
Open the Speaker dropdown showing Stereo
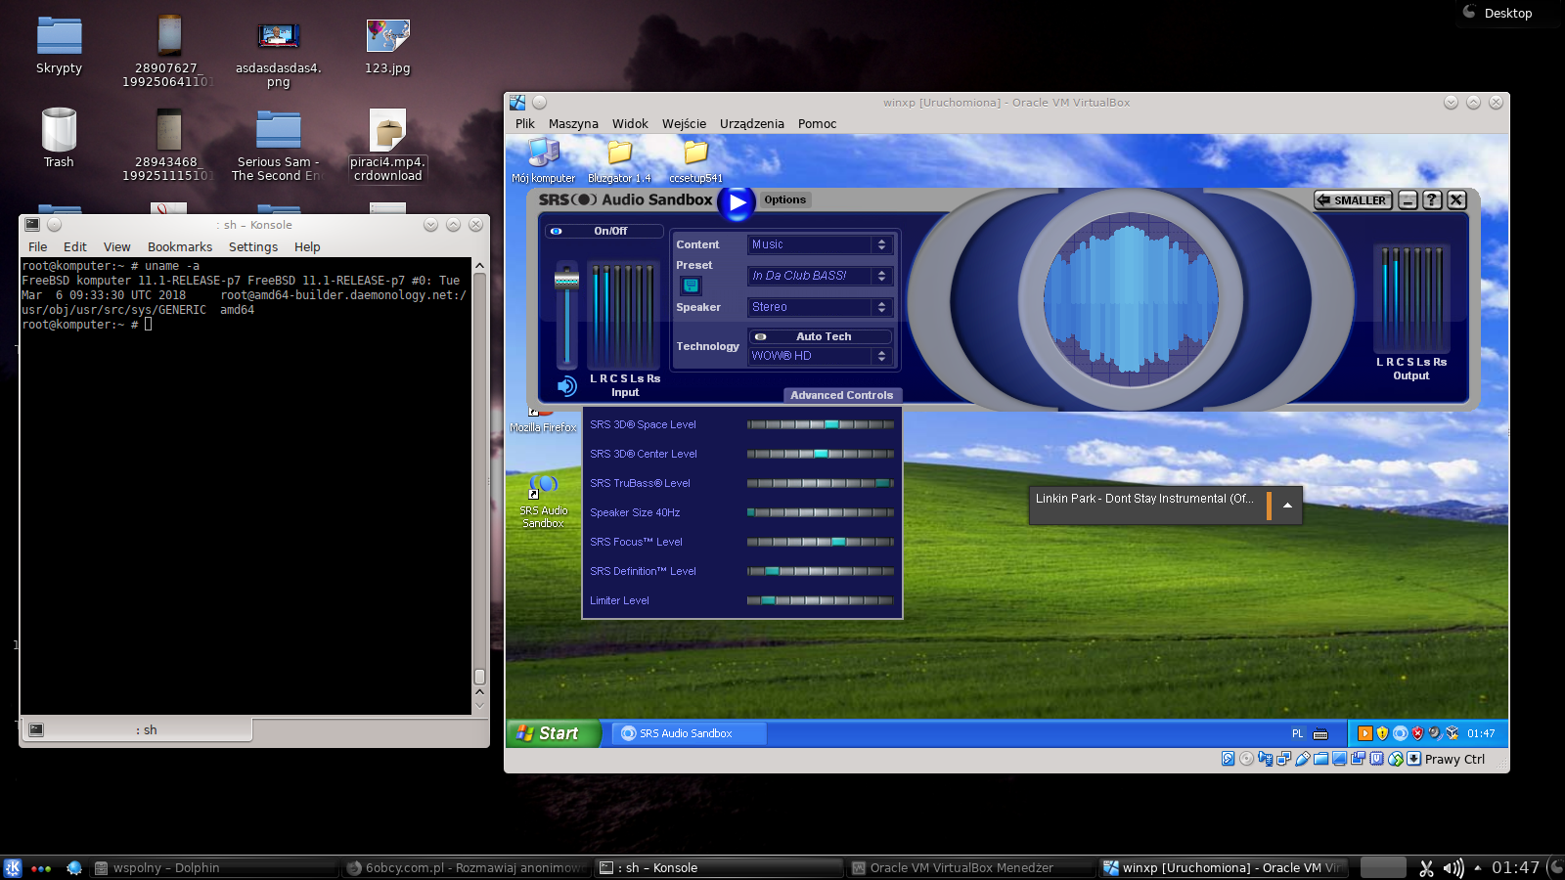pyautogui.click(x=820, y=307)
